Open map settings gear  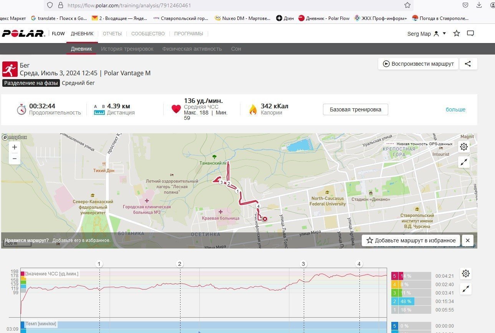(x=464, y=147)
